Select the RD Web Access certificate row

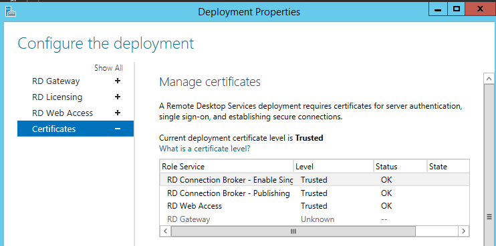[x=314, y=206]
